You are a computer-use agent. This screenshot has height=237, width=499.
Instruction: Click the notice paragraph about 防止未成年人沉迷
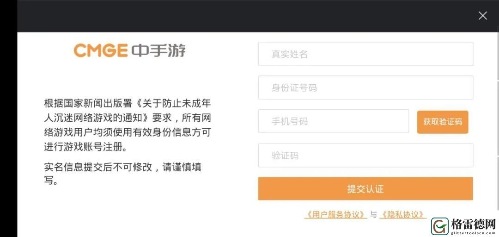pos(128,125)
